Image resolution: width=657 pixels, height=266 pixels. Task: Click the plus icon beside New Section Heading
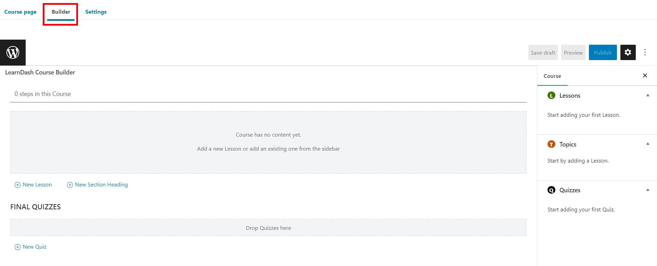point(70,185)
